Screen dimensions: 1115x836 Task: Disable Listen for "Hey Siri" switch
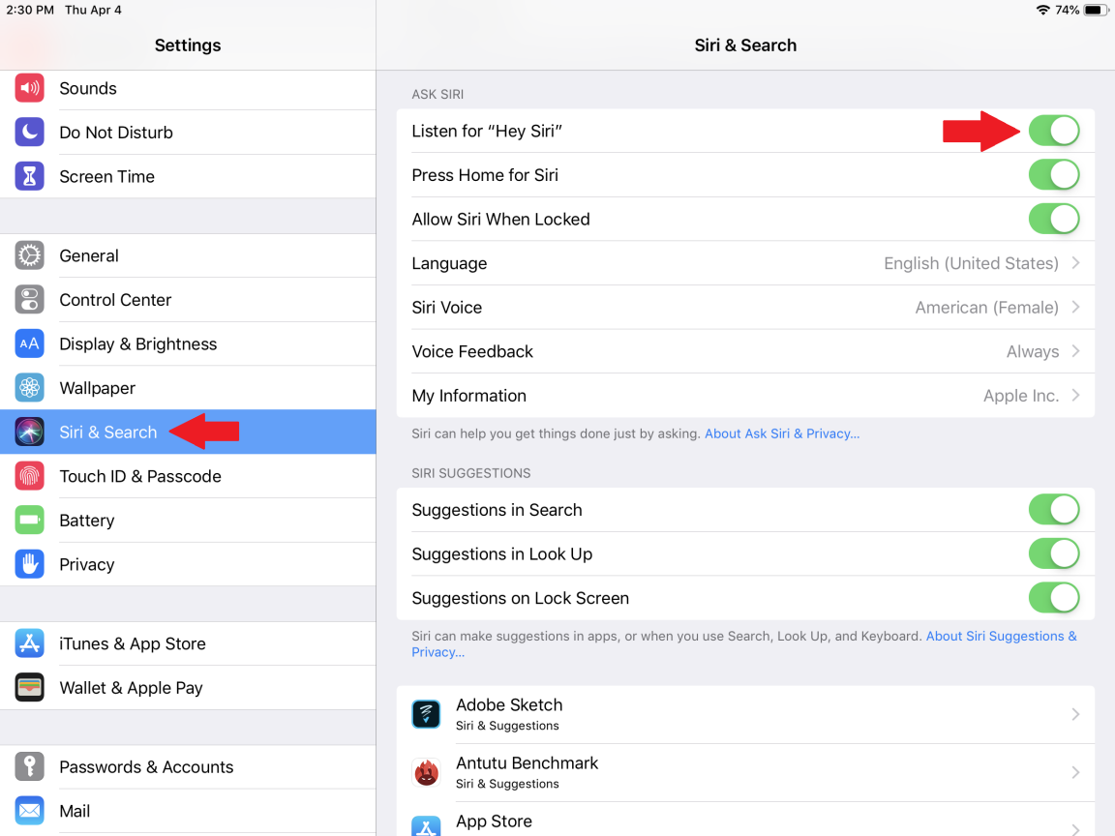pyautogui.click(x=1053, y=131)
